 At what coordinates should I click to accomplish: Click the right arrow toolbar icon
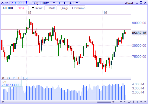77,3
